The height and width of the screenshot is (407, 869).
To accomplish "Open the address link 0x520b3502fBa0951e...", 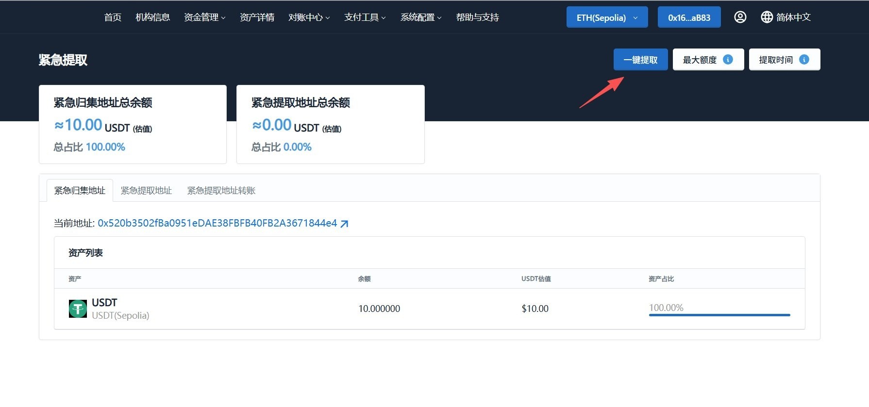I will coord(217,223).
